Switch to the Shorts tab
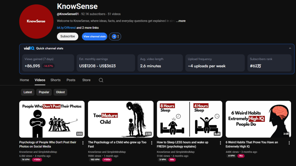Viewport: 296px width, 166px height. pos(55,80)
